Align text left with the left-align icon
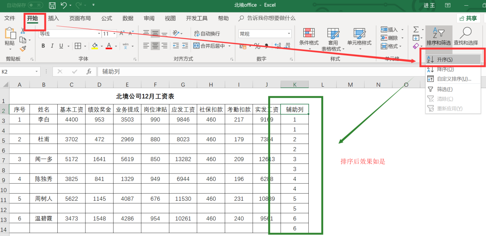Viewport: 486px width, 236px height. coord(146,46)
